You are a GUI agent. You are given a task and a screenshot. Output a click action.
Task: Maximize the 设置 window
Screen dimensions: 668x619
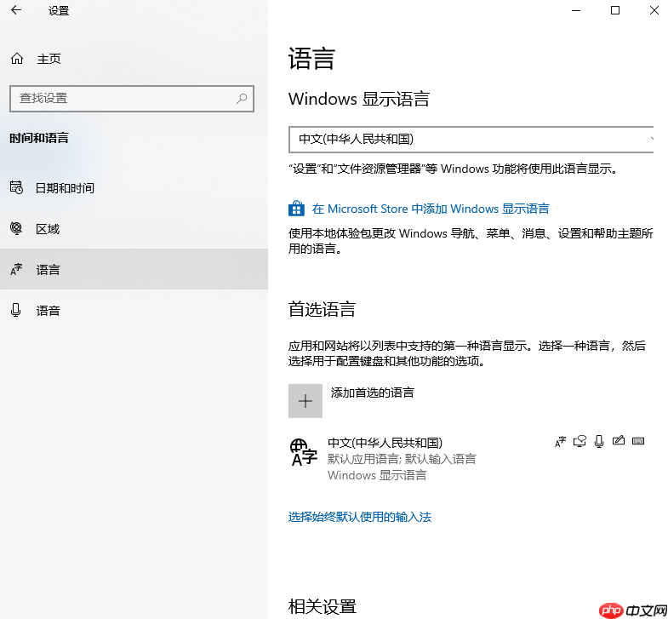click(x=615, y=10)
